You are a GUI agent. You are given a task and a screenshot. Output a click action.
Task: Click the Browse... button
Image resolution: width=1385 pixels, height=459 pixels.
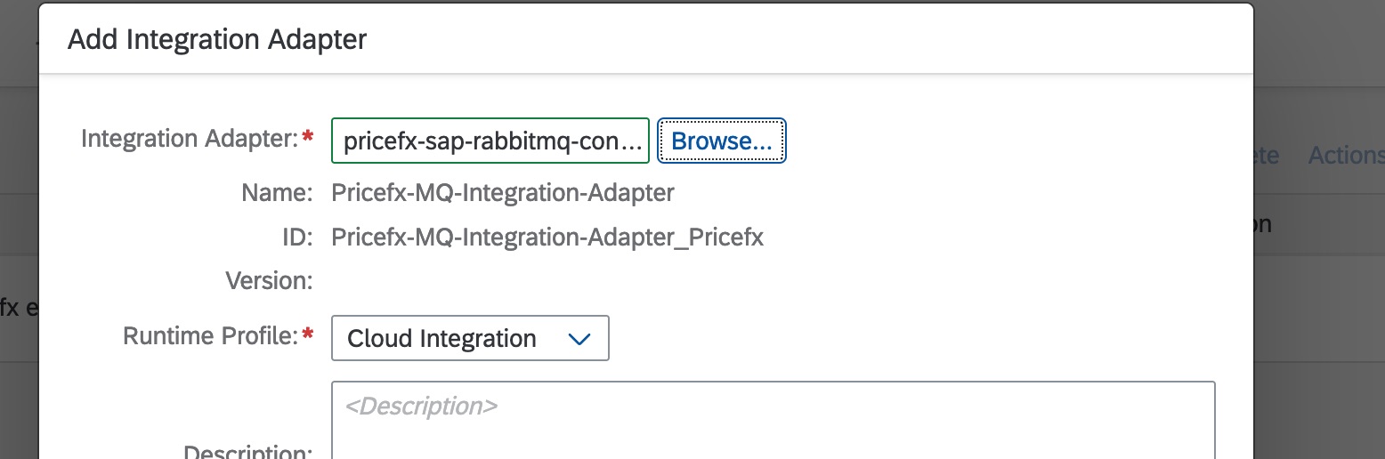point(721,141)
